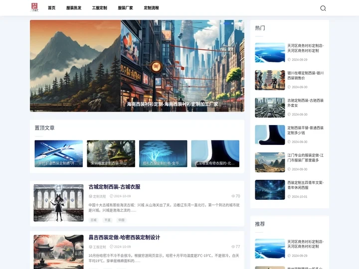359x269 pixels.
Task: Open the pinned thumbnail 深圳哪里定制西装
Action: [x=111, y=153]
